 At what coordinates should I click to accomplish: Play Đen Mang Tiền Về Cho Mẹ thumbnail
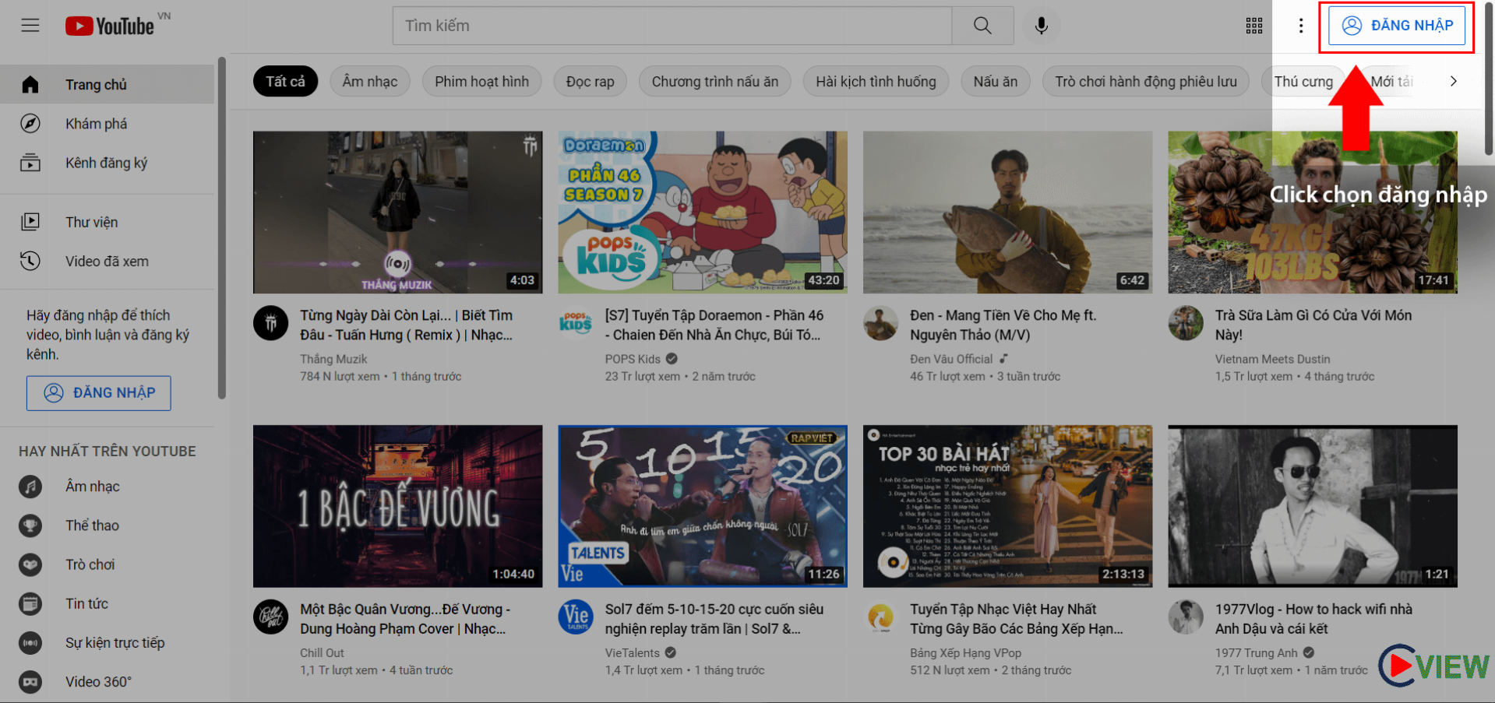pos(1007,213)
